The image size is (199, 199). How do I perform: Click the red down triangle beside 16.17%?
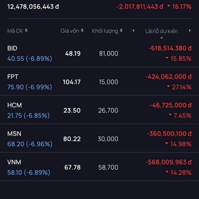169,7
